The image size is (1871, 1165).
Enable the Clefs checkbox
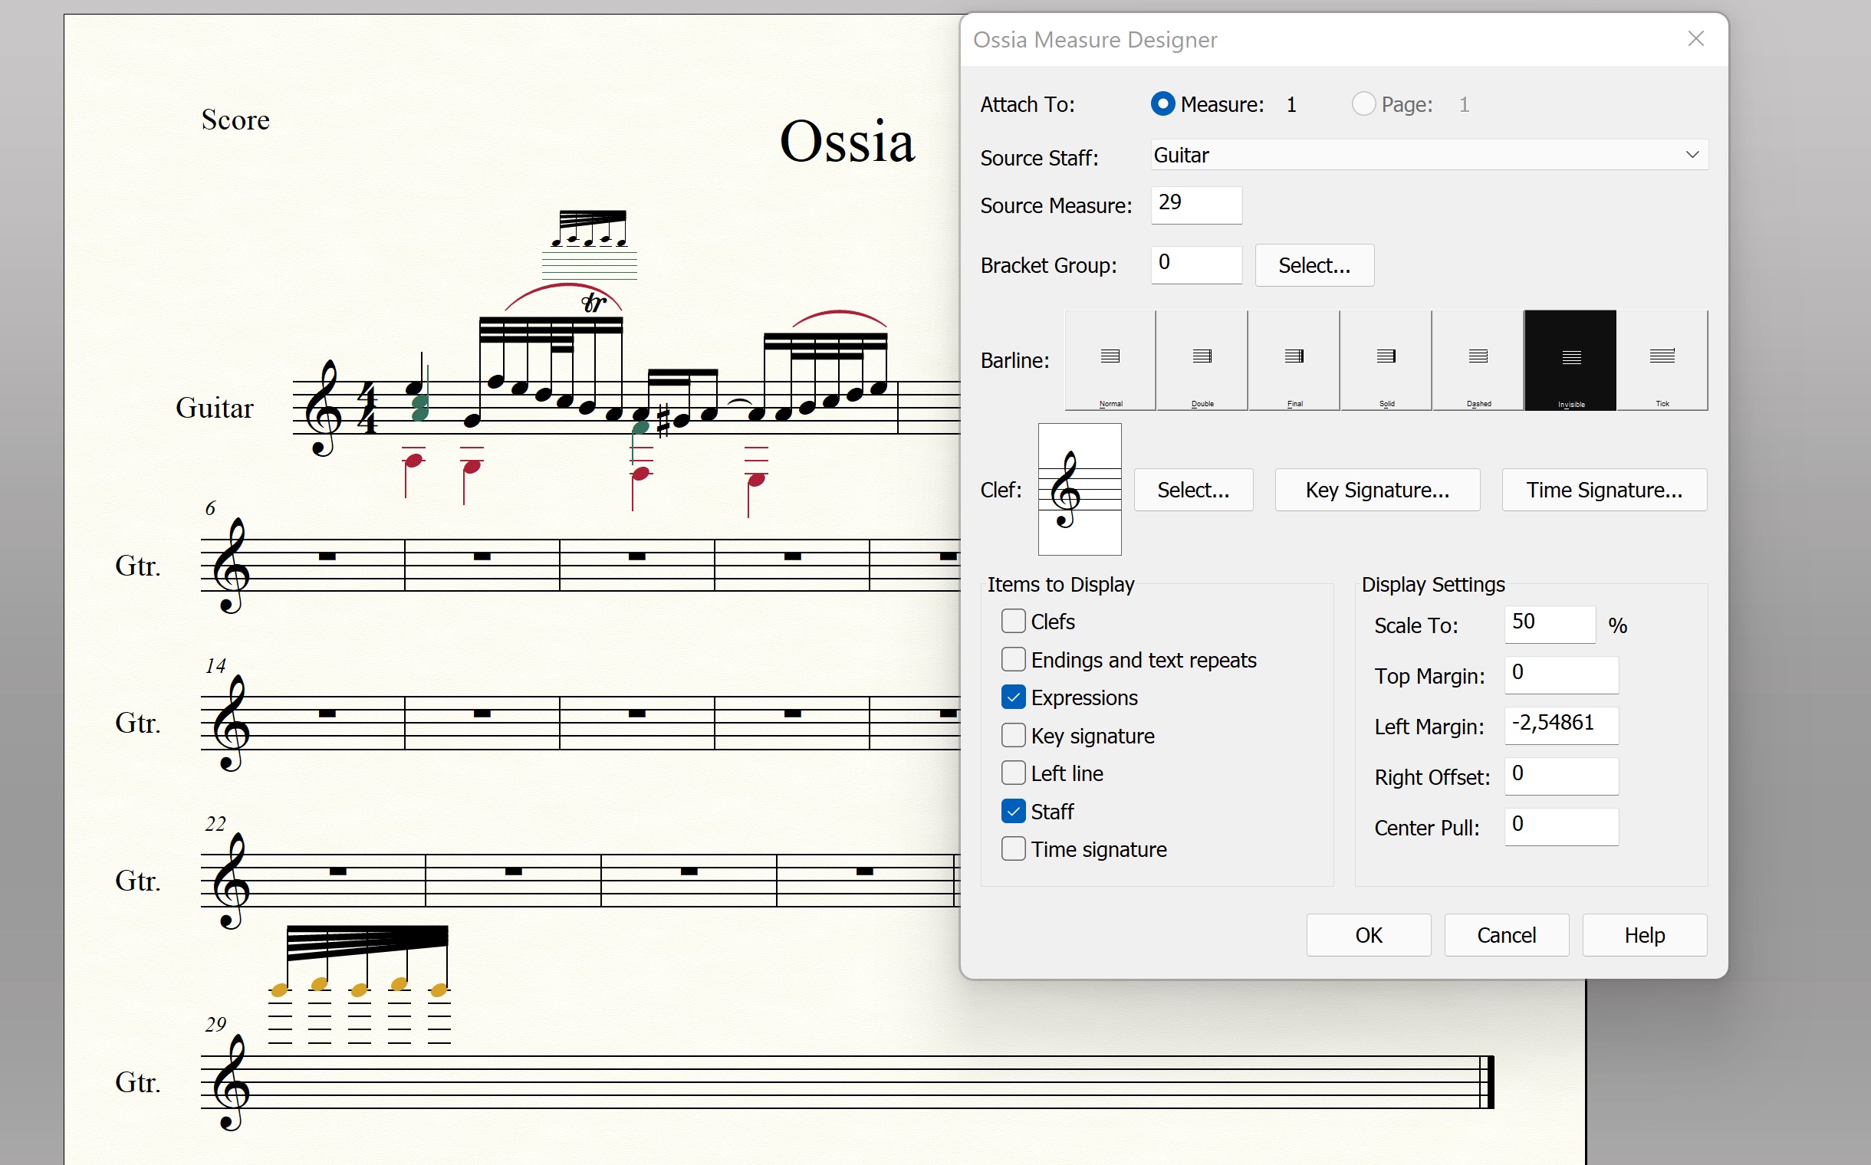pos(1013,621)
